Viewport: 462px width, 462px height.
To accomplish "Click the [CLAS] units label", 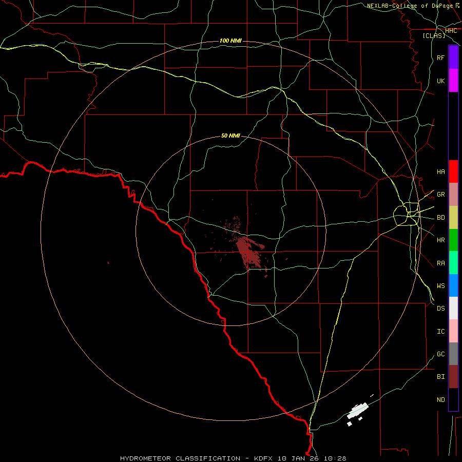I will [x=434, y=35].
